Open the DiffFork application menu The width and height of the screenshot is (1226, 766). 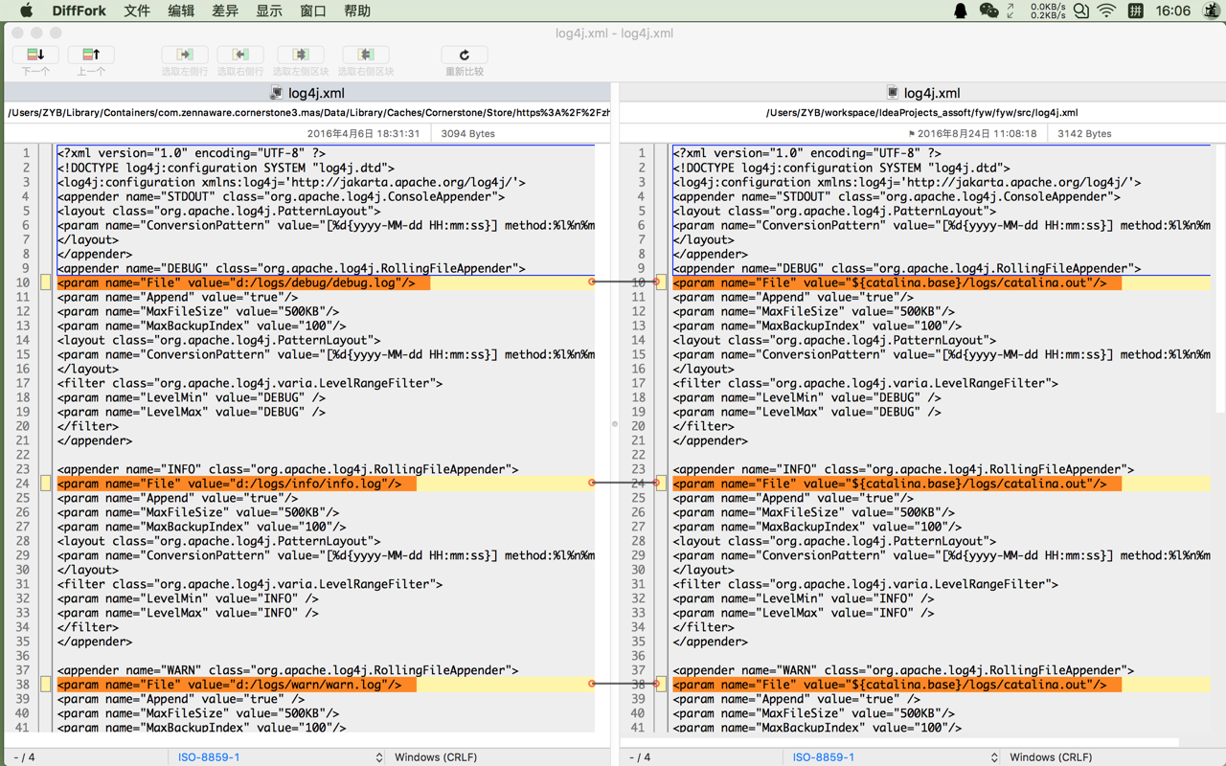(x=79, y=11)
